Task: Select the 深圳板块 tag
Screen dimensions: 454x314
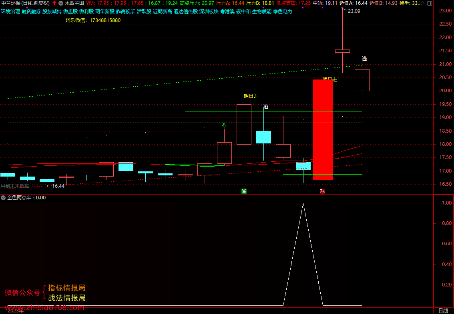Action: tap(209, 12)
